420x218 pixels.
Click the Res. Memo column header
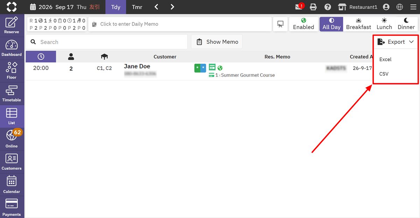point(277,57)
